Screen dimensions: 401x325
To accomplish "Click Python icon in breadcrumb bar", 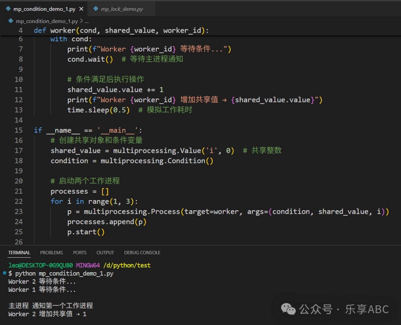I will (x=11, y=21).
